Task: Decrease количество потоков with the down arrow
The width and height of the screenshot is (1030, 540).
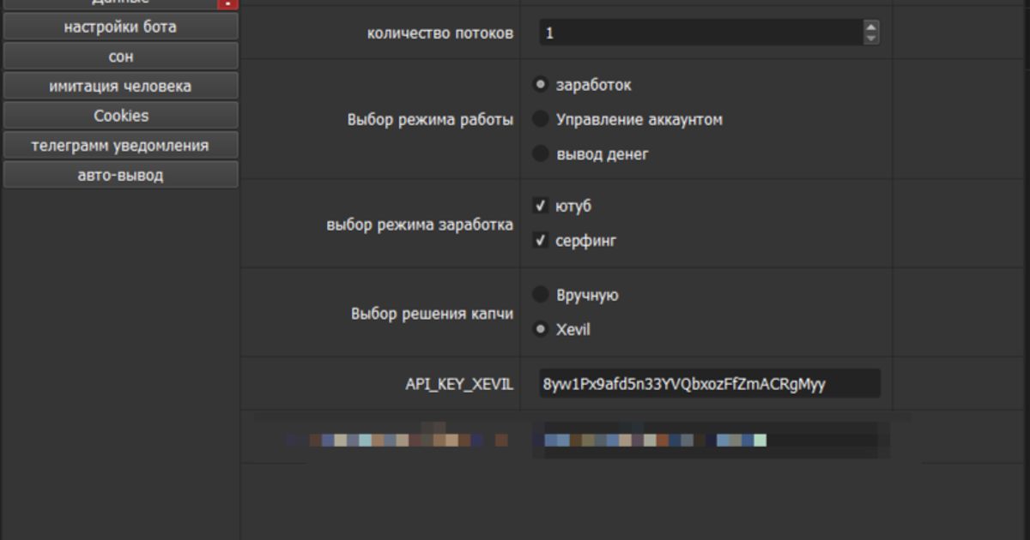Action: click(x=871, y=39)
